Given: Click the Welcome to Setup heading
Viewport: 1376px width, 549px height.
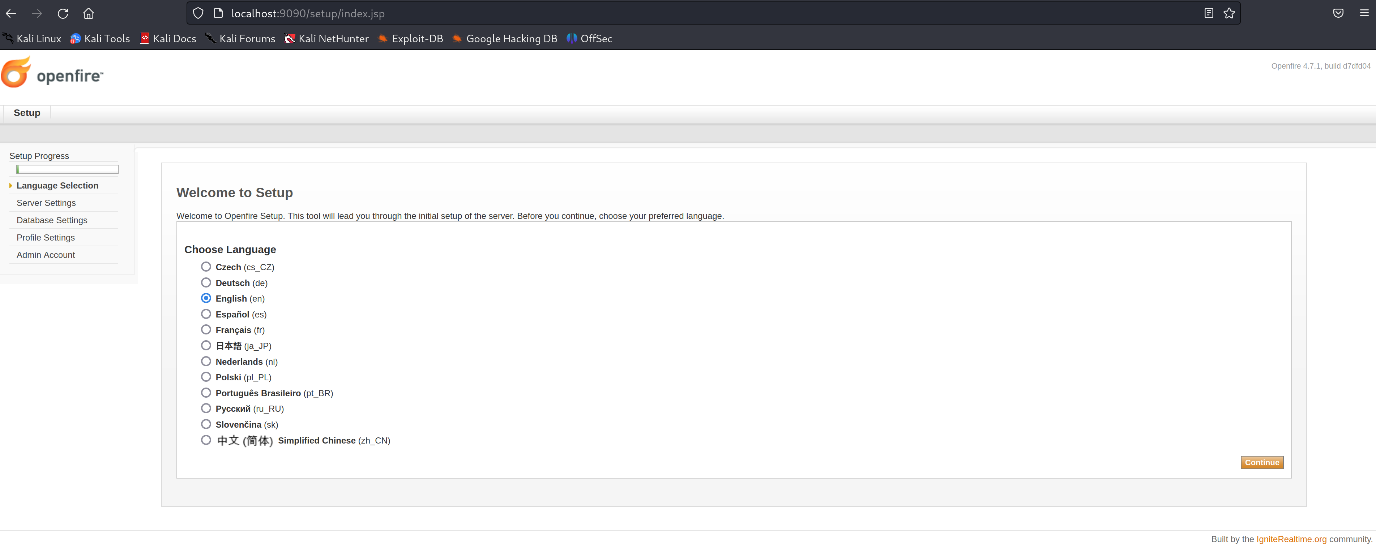Looking at the screenshot, I should [x=235, y=193].
